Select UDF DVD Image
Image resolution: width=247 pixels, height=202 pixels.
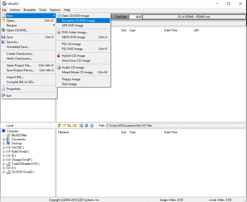83,25
